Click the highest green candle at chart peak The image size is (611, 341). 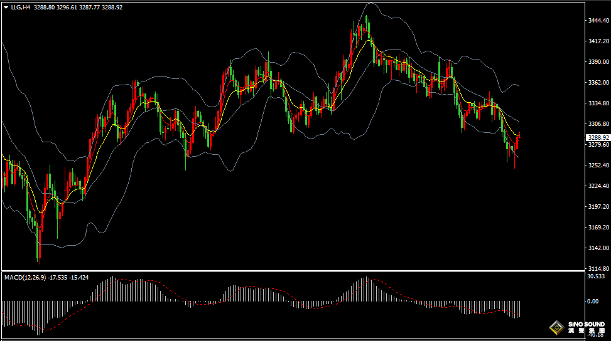pyautogui.click(x=367, y=25)
